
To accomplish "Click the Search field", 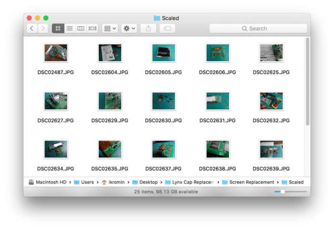I will click(x=258, y=28).
